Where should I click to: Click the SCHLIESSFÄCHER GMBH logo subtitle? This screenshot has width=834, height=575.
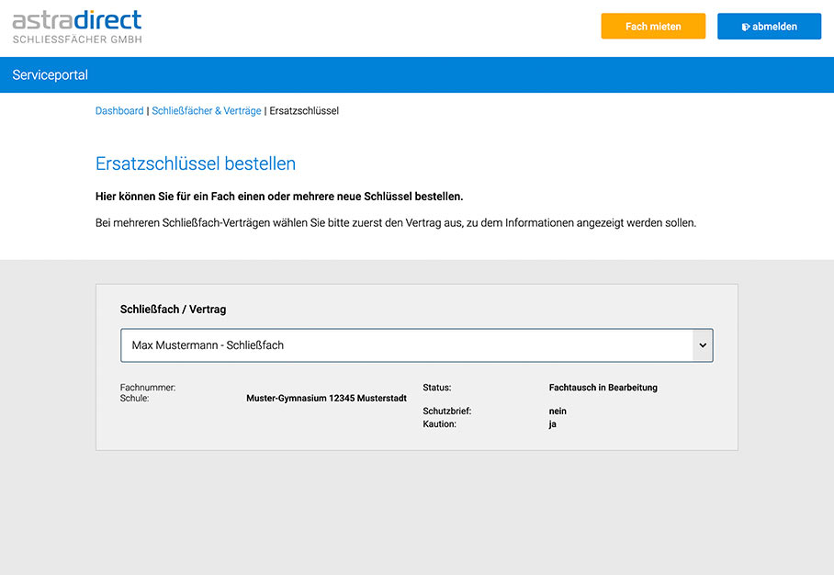[77, 39]
